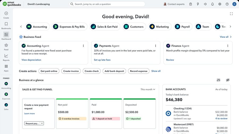Click the Record expense button

pyautogui.click(x=139, y=71)
